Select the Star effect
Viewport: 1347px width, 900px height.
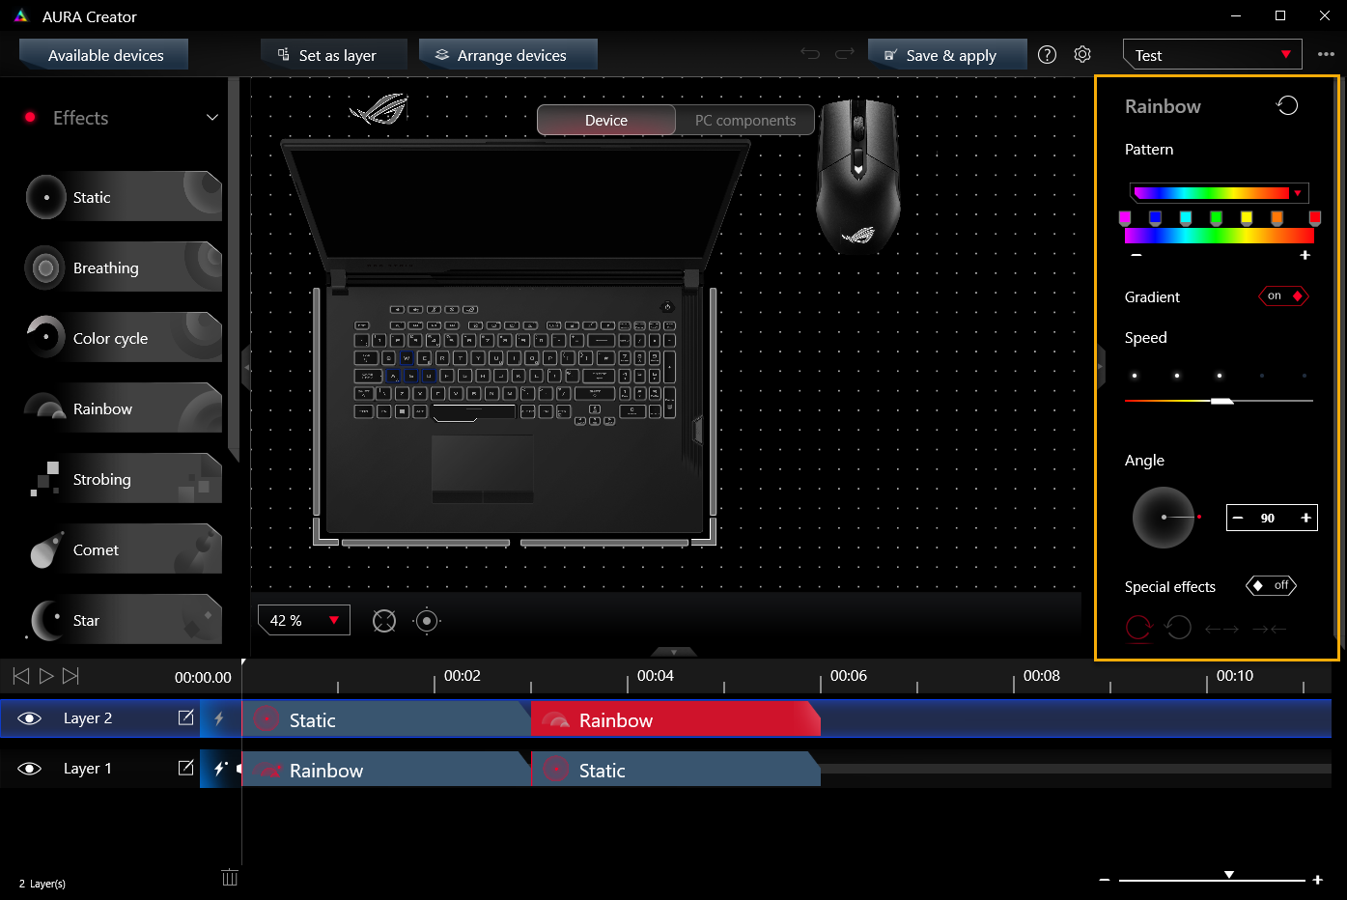click(x=124, y=620)
